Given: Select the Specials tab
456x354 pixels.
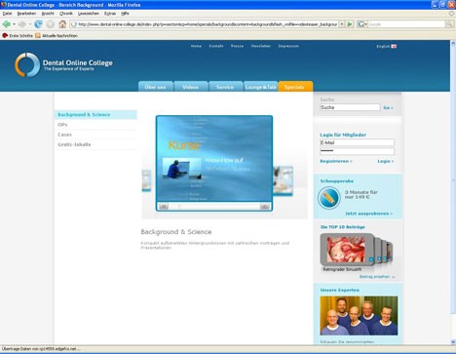Looking at the screenshot, I should coord(294,87).
